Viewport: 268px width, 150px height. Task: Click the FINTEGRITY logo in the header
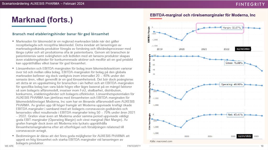[x=250, y=4]
